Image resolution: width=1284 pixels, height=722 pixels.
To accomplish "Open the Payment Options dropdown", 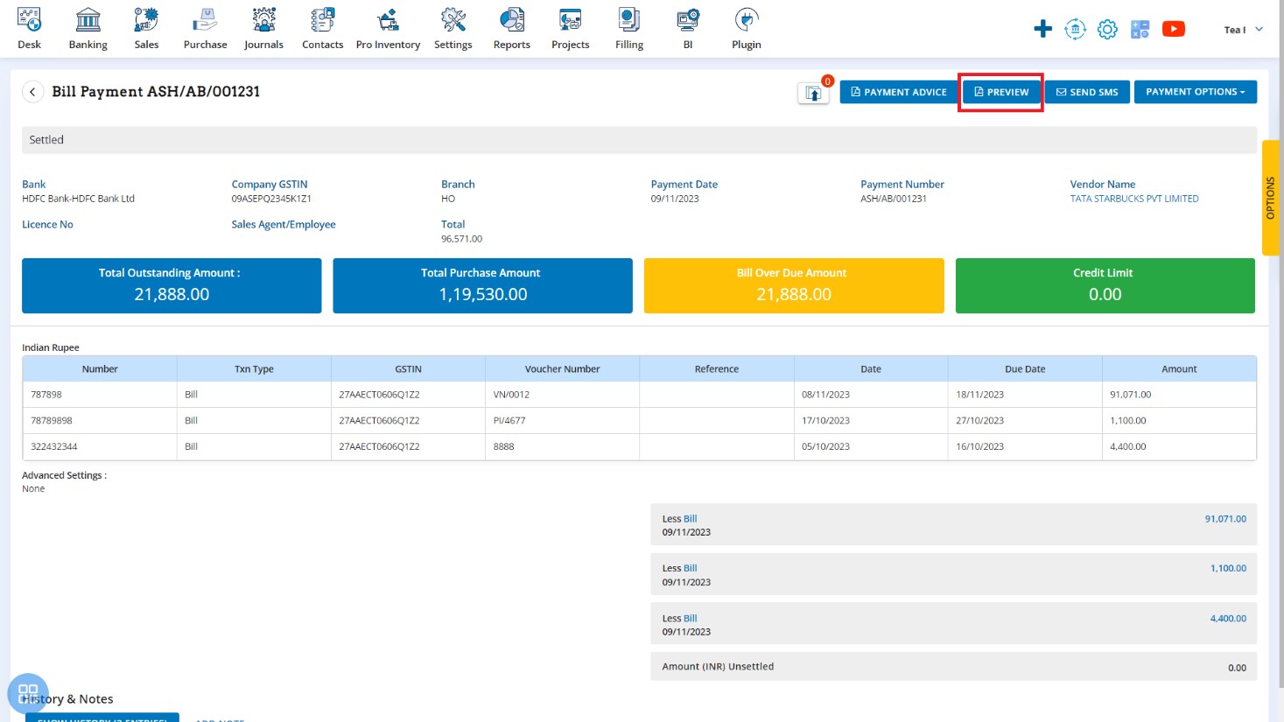I will click(1195, 92).
